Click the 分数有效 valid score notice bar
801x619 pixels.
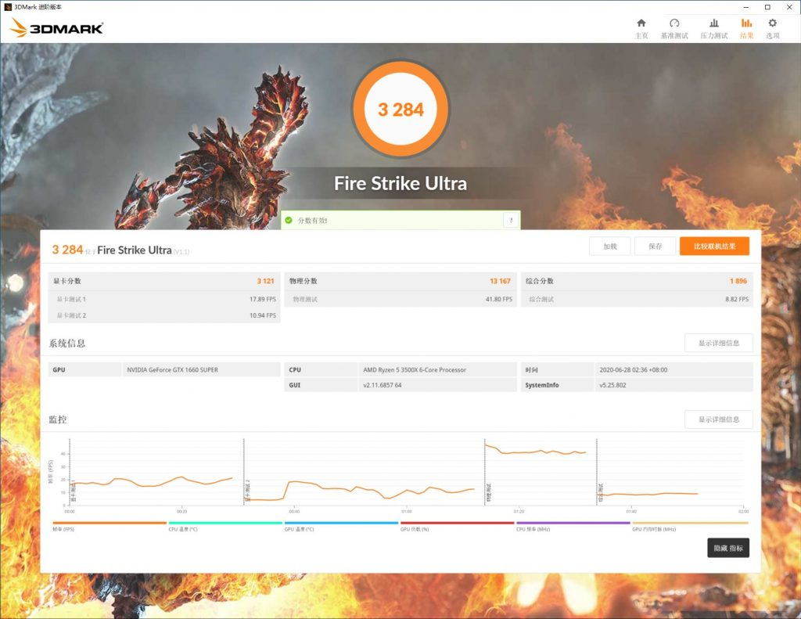point(400,221)
